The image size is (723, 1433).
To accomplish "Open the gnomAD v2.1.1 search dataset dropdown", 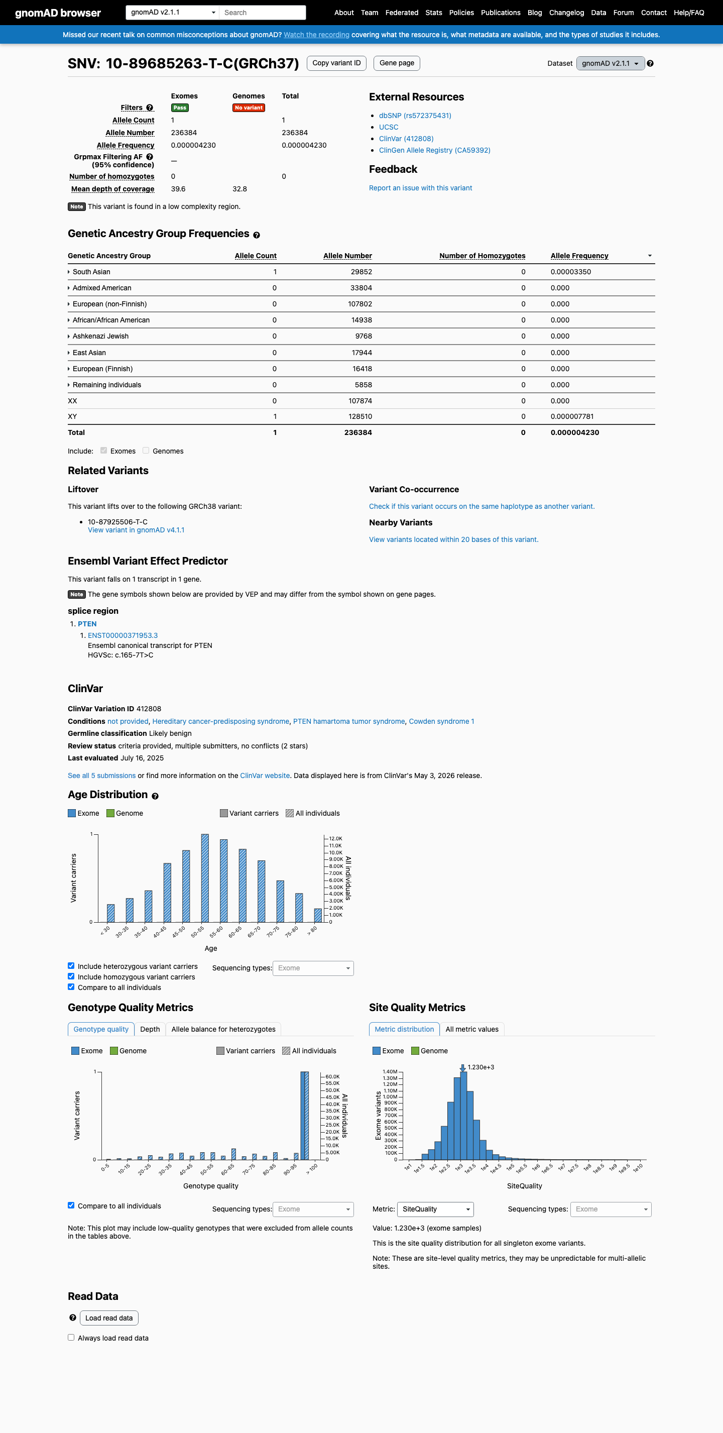I will point(172,12).
